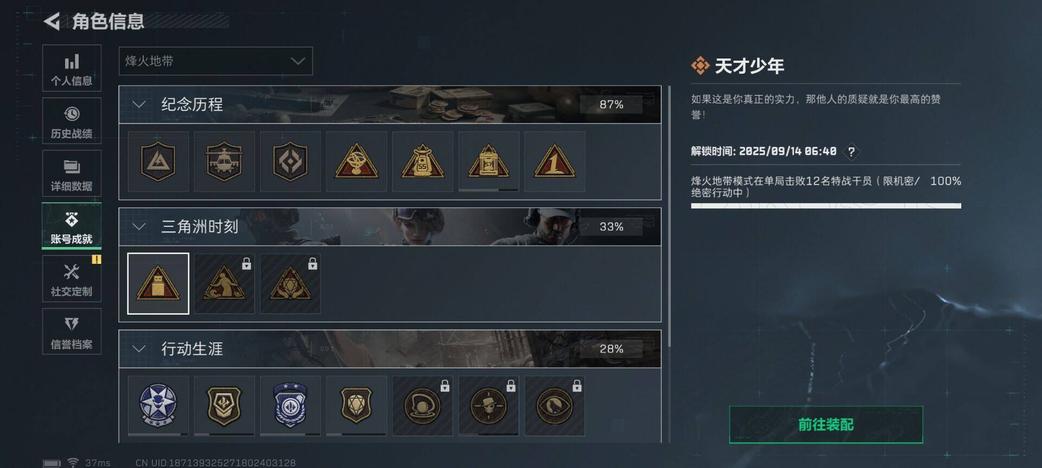Click the question mark beside 解锁时间
The height and width of the screenshot is (468, 1042).
851,152
